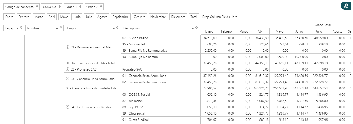This screenshot has width=353, height=124.
Task: Click the Grand Total column header
Action: [323, 25]
